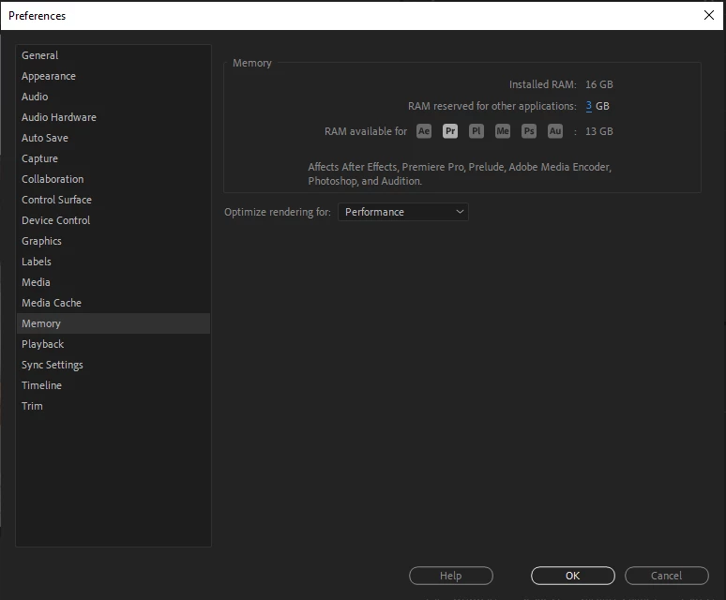This screenshot has height=600, width=726.
Task: Click the Media Encoder (Me) icon
Action: [503, 131]
